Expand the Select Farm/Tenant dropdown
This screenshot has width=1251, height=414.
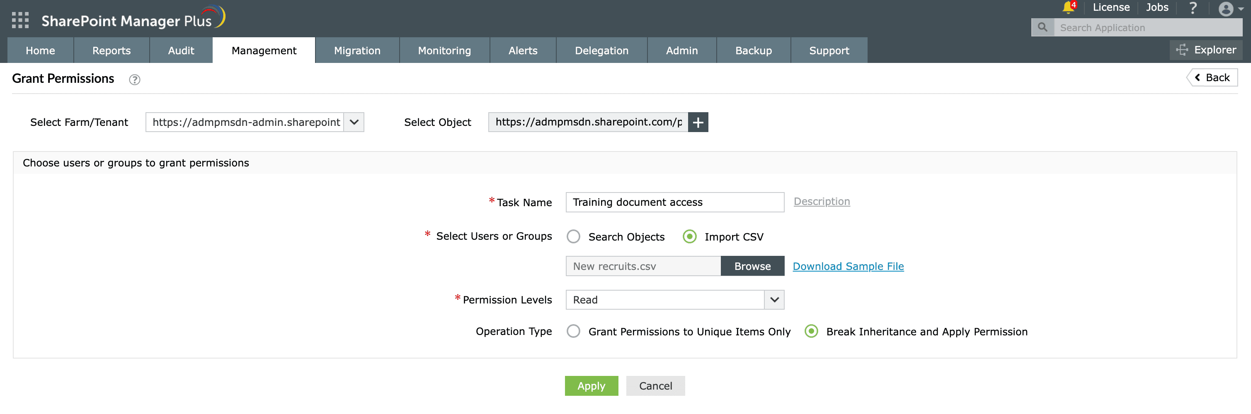354,122
